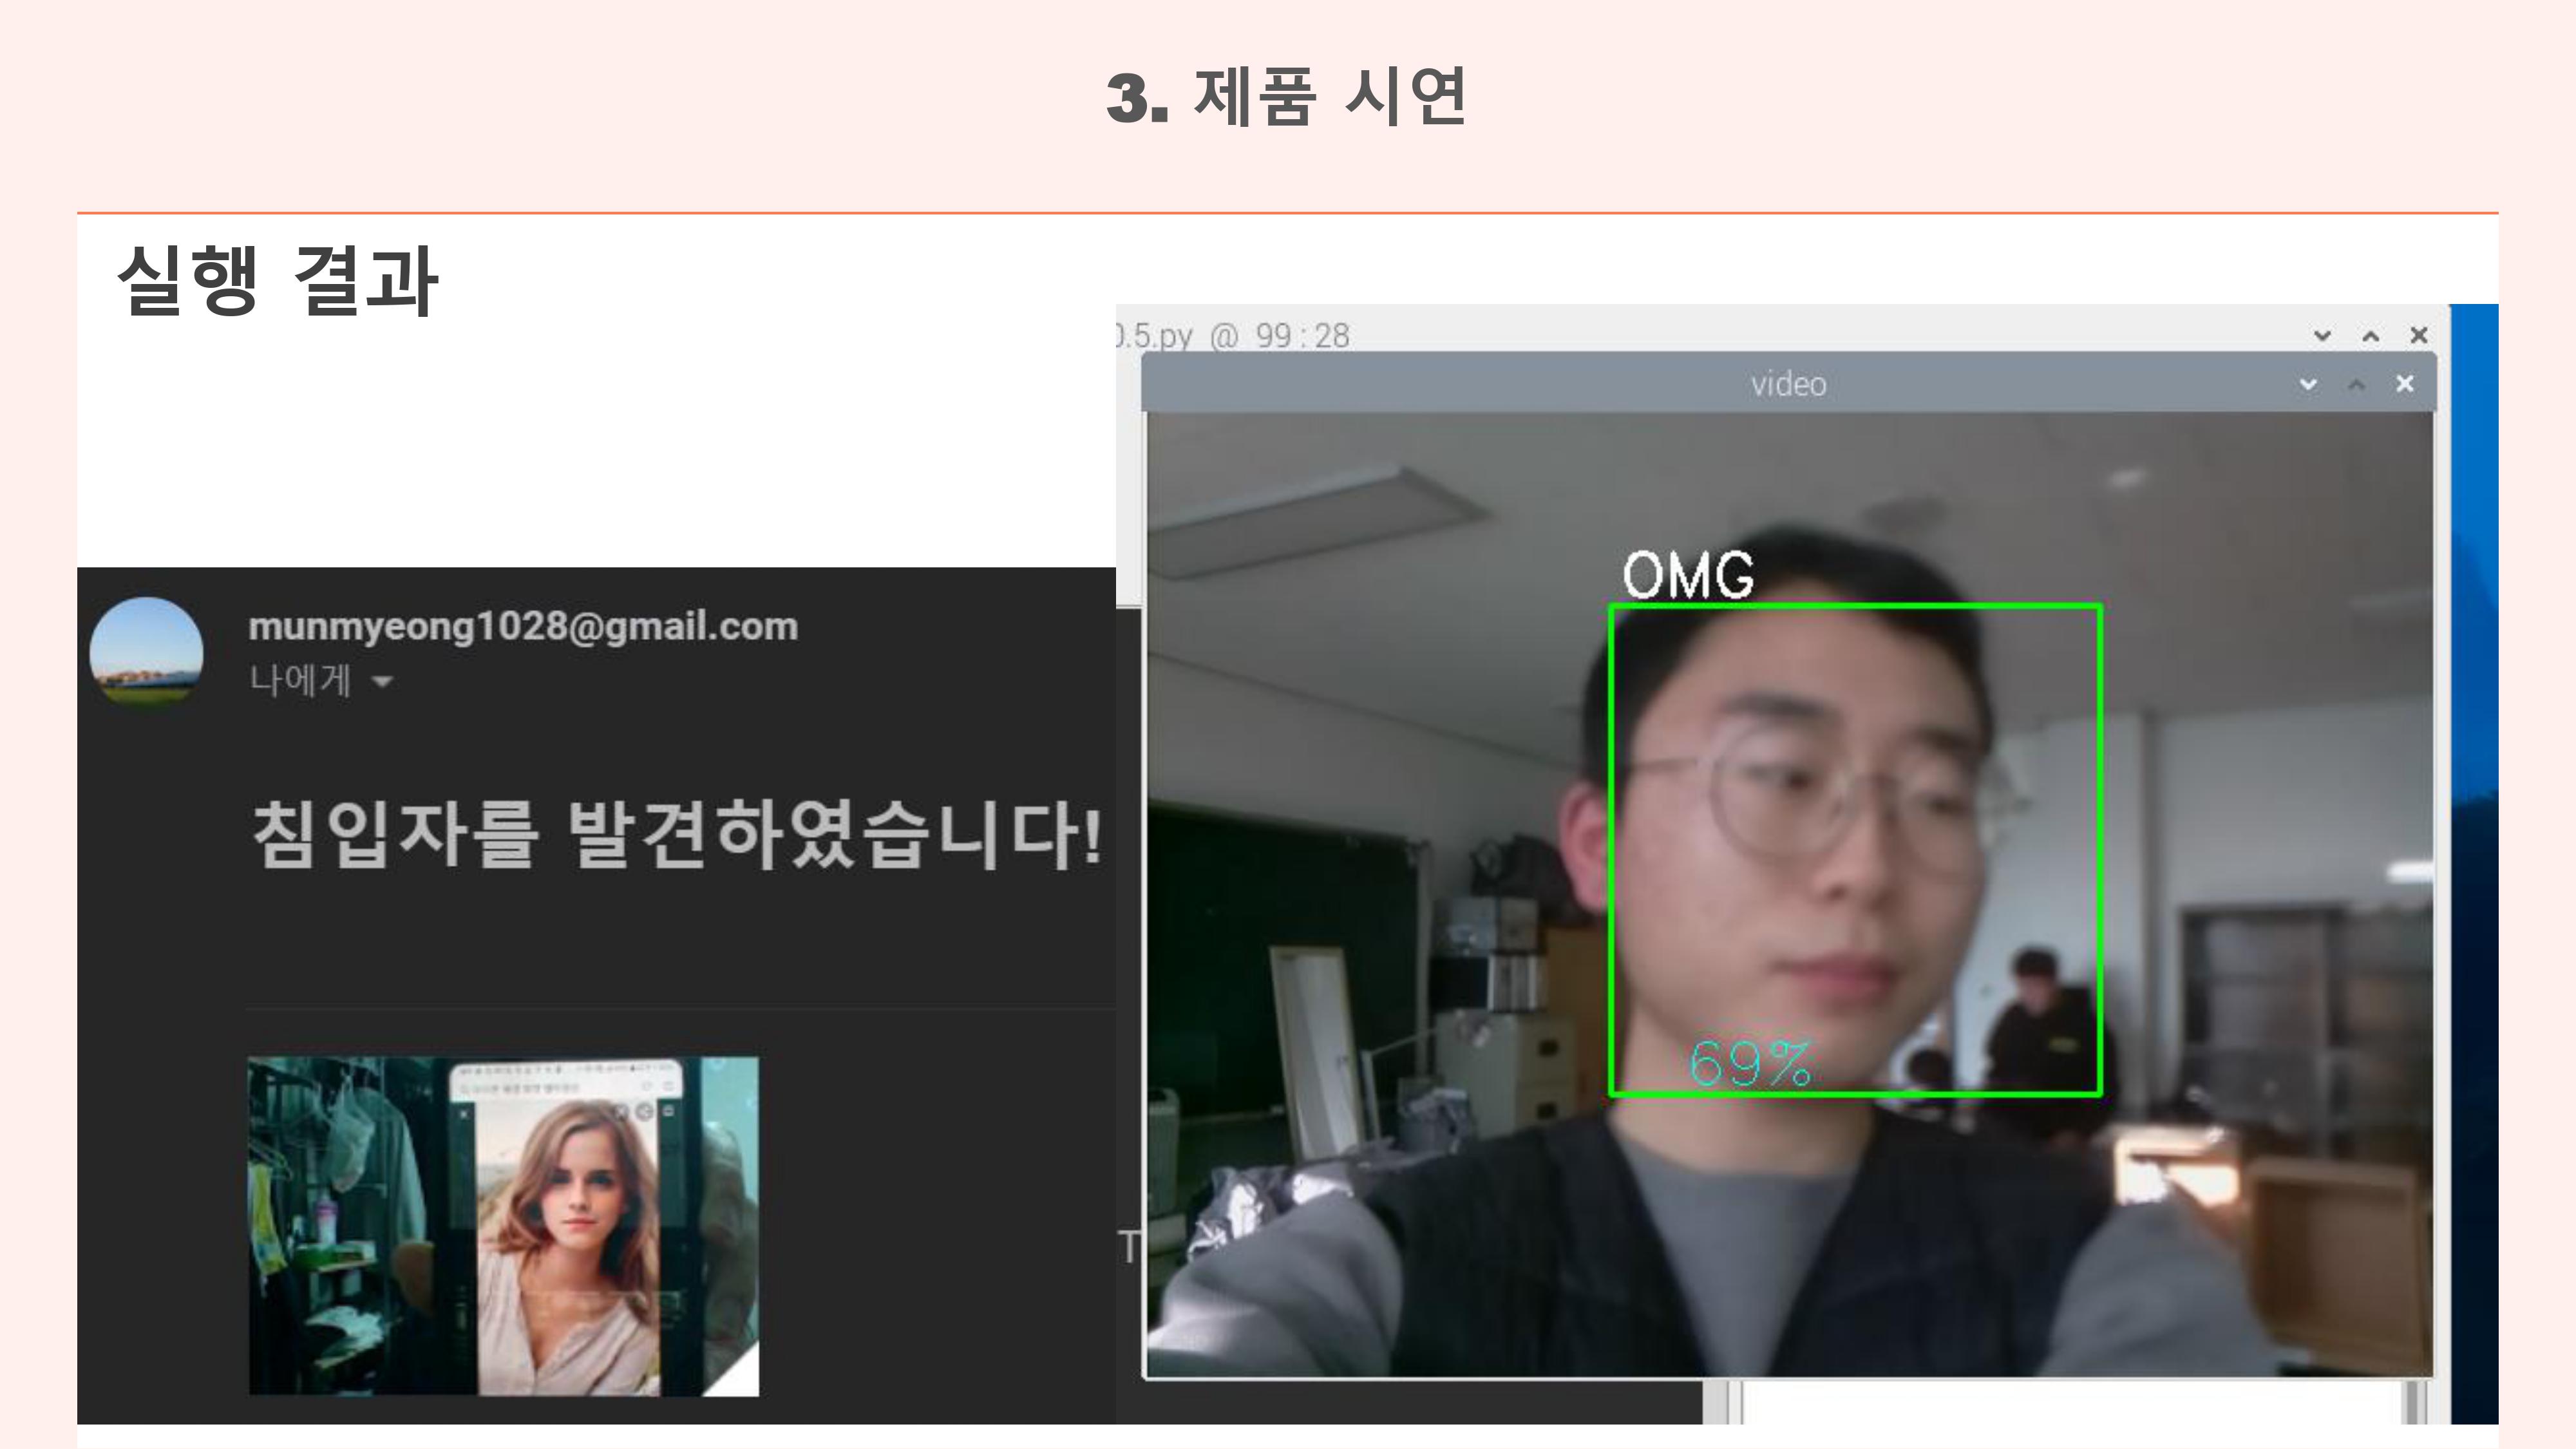The image size is (2576, 1449).
Task: Collapse the video window with its down chevron
Action: click(2308, 384)
